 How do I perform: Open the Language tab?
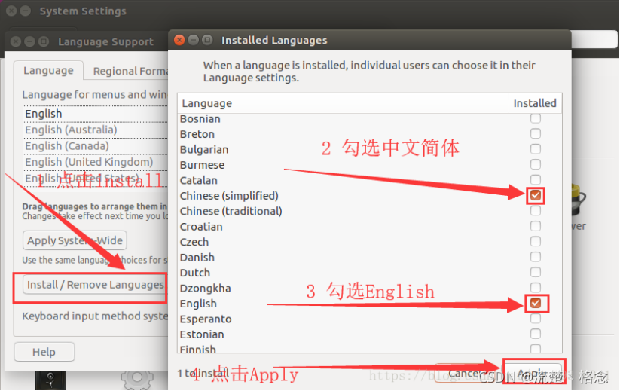tap(48, 70)
